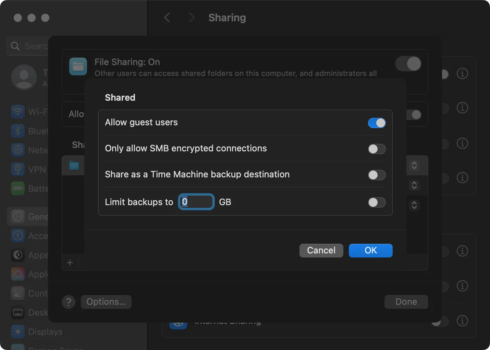The width and height of the screenshot is (490, 350).
Task: Click the File Sharing info button
Action: [462, 73]
